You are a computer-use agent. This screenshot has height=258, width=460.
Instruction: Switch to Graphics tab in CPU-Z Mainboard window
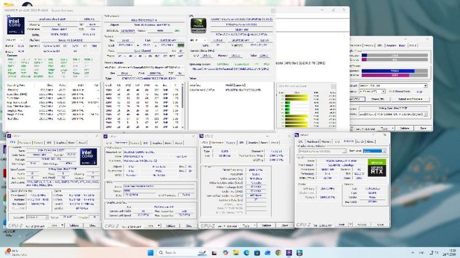click(157, 143)
